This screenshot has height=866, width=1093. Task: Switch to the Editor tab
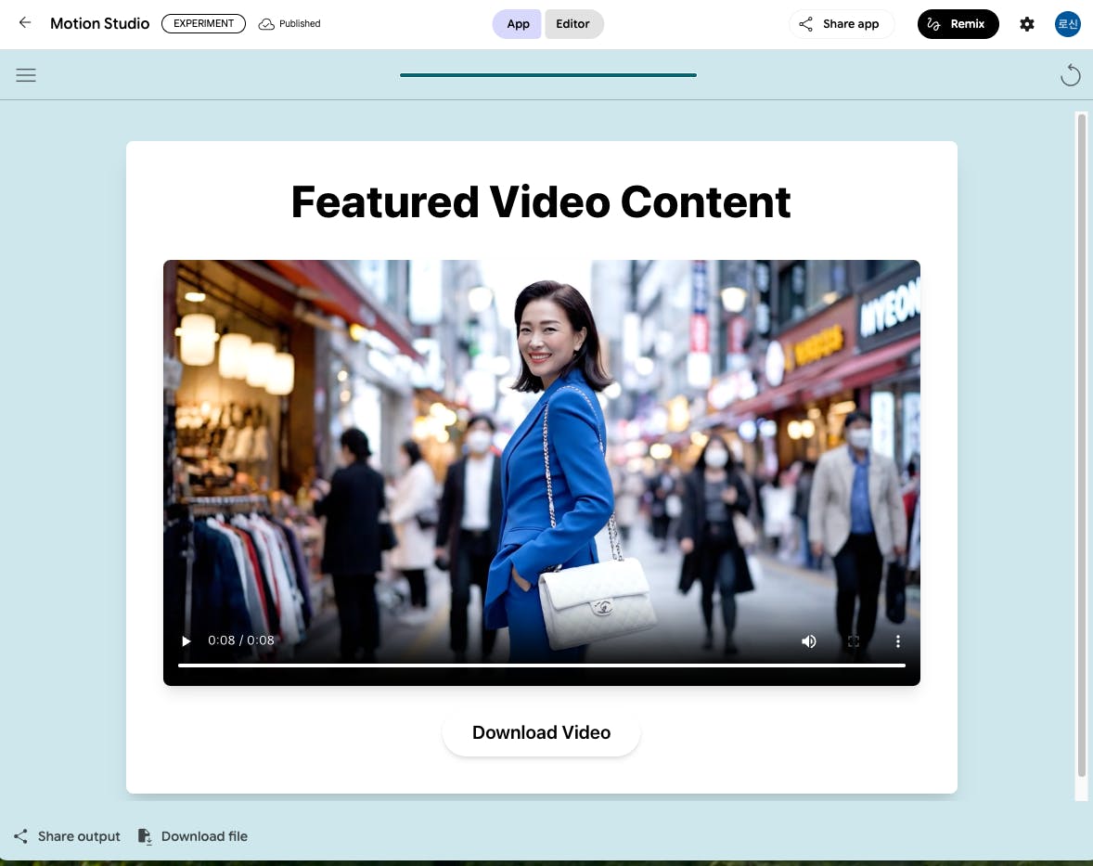click(573, 24)
